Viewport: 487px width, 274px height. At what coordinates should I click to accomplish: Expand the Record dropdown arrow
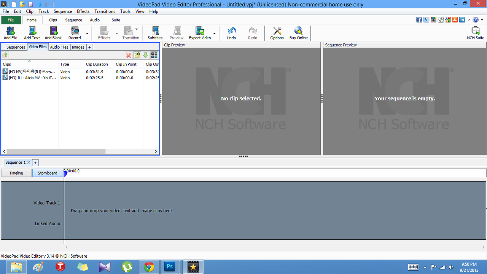87,33
